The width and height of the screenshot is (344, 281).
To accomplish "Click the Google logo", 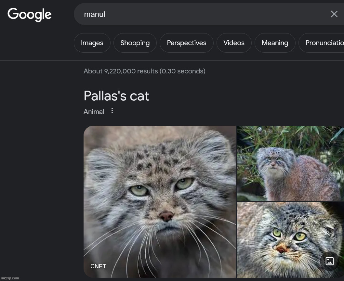I will click(x=29, y=14).
